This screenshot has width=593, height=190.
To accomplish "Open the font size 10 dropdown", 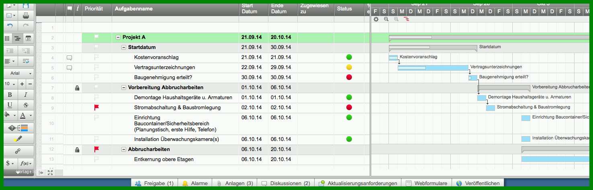I will click(10, 84).
